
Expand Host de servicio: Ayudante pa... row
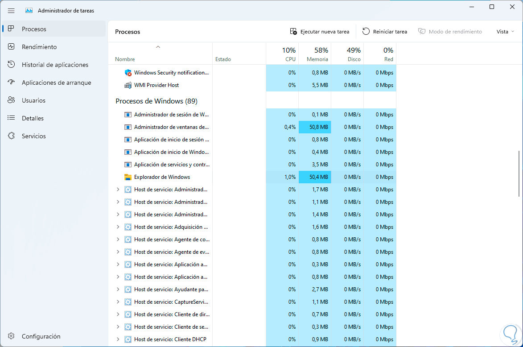pyautogui.click(x=118, y=289)
